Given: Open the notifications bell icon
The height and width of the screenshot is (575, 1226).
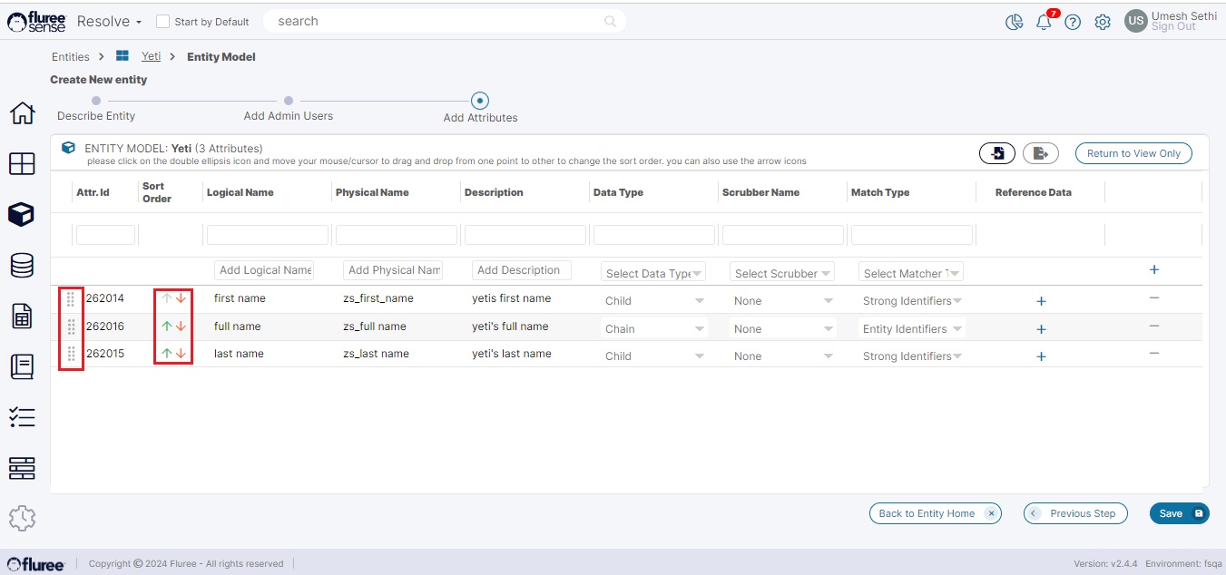Looking at the screenshot, I should pos(1044,23).
